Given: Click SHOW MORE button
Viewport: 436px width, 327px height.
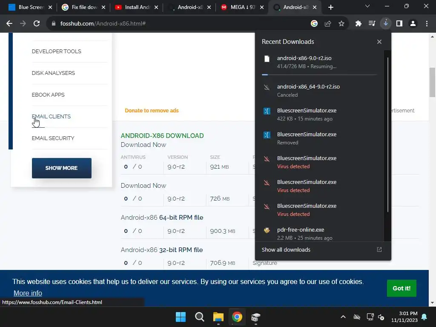Looking at the screenshot, I should click(61, 168).
